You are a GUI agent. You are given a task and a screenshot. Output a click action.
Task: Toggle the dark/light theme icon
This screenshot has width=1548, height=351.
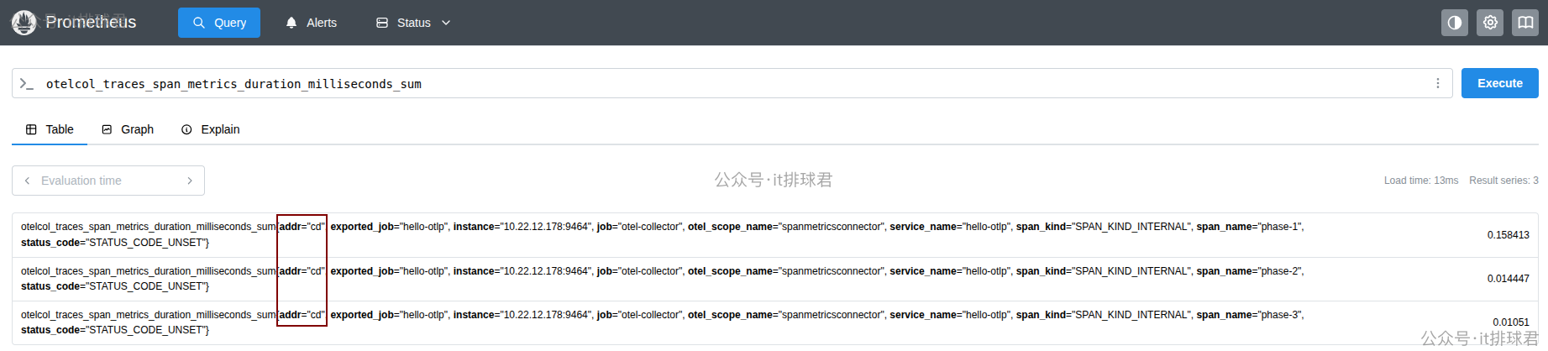click(x=1455, y=23)
